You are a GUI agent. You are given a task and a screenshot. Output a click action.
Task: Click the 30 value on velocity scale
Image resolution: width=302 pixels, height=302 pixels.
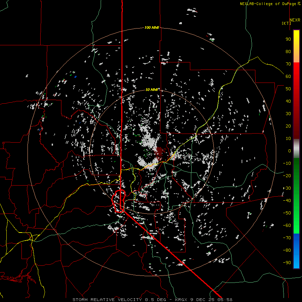point(288,114)
